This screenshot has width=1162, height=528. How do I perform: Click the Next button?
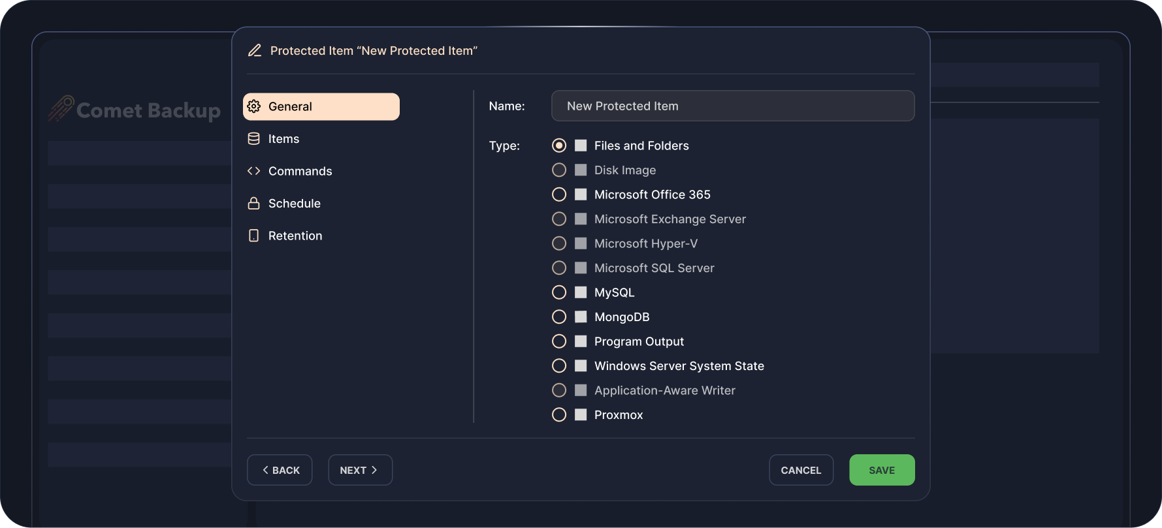pos(360,470)
